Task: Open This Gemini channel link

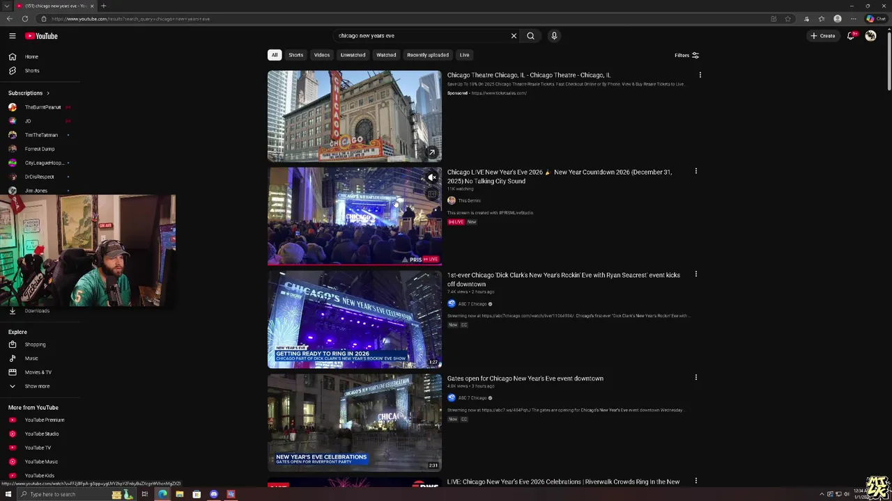Action: point(469,200)
